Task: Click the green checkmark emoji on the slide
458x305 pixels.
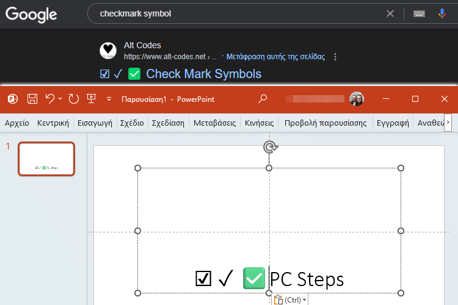Action: 254,278
